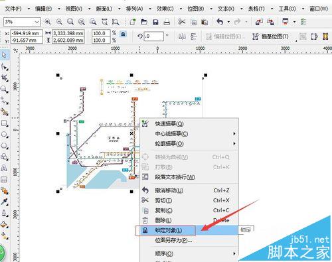332x262 pixels.
Task: Open the zoom level 3% dropdown
Action: 37,22
